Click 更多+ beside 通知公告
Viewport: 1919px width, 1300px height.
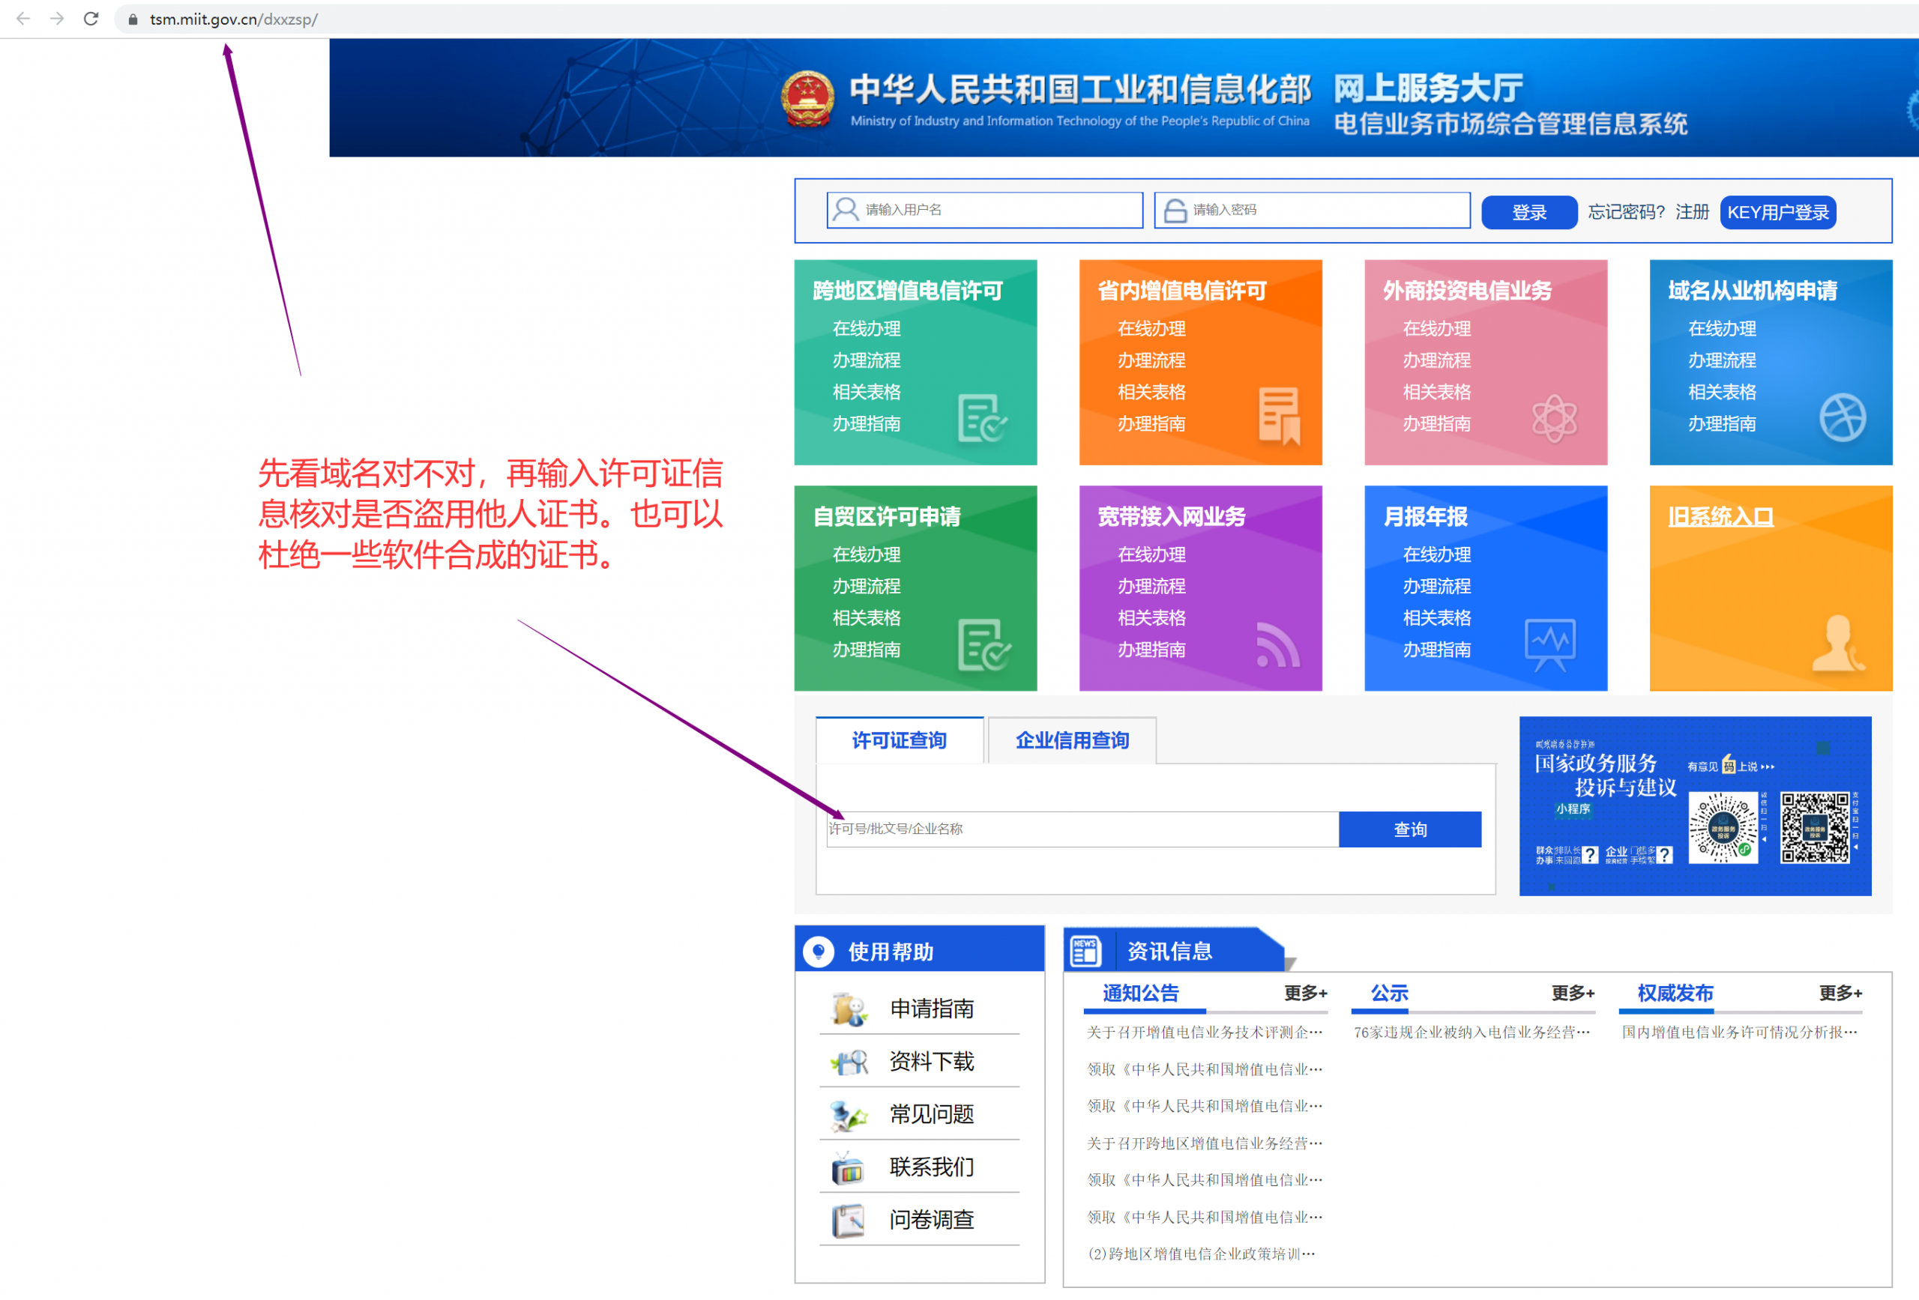point(1304,992)
